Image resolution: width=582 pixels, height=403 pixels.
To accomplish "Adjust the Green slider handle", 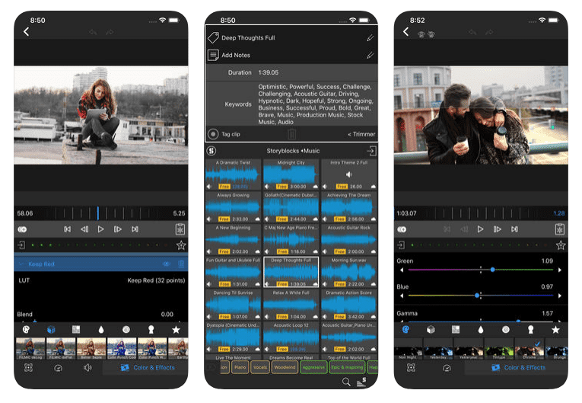I will (492, 270).
